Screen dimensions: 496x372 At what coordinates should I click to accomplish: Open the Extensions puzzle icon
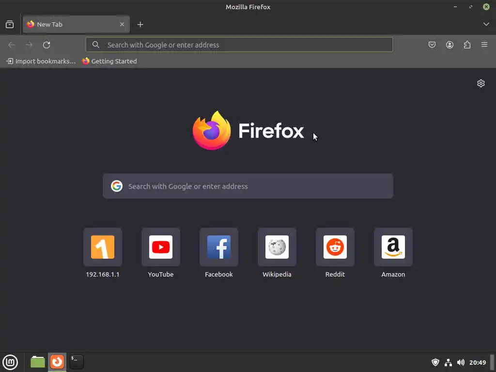(467, 45)
